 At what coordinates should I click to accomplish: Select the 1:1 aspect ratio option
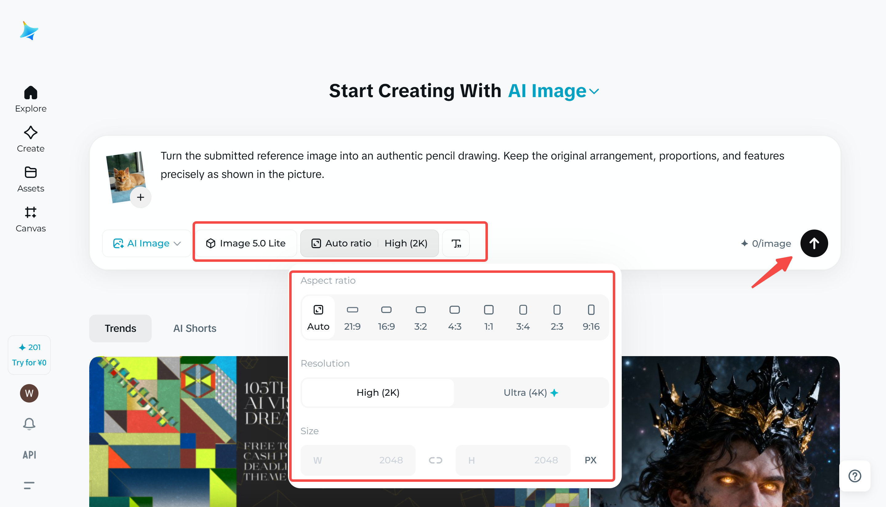(489, 317)
